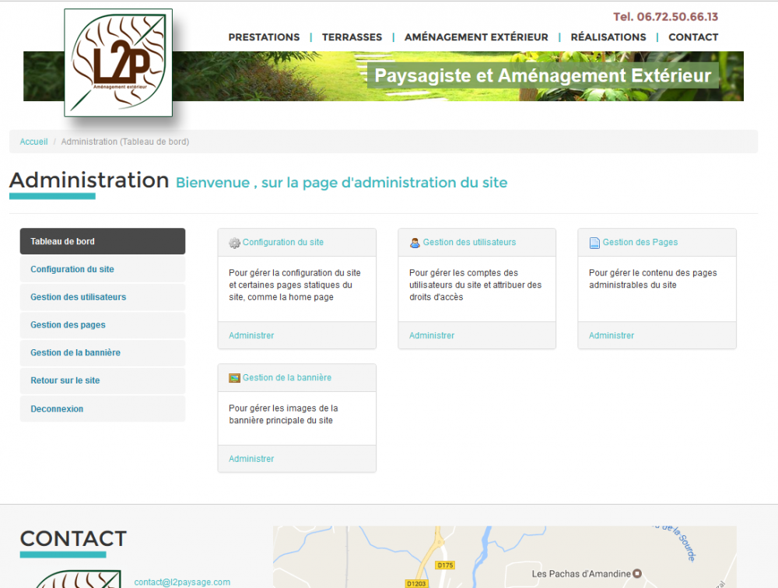Select Réalisations in the top navigation
This screenshot has height=588, width=778.
[x=608, y=37]
